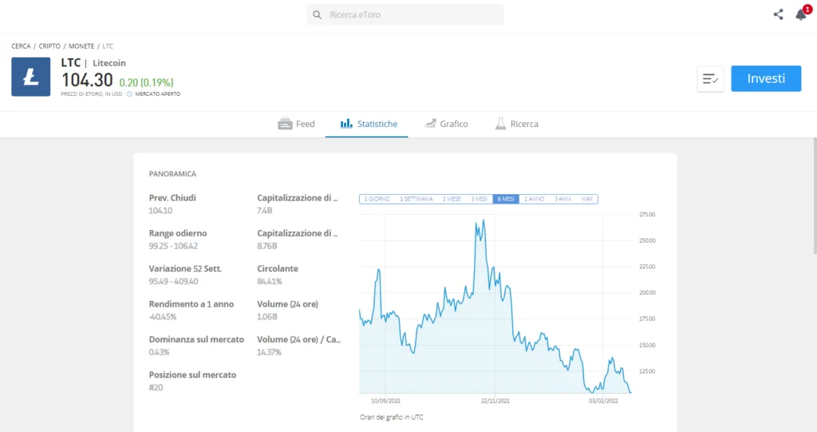Click the Feed tab icon
The width and height of the screenshot is (817, 432).
(285, 124)
